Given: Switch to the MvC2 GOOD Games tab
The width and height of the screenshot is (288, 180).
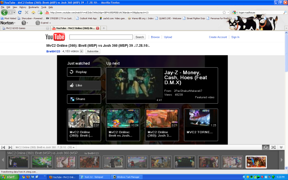Looking at the screenshot, I should click(25, 28).
